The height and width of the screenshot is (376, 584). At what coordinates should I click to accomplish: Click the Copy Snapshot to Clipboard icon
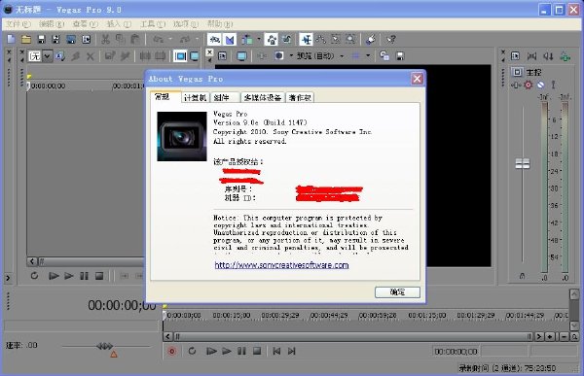384,56
